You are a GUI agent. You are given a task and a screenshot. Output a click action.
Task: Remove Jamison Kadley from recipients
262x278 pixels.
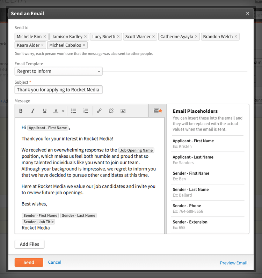85,36
